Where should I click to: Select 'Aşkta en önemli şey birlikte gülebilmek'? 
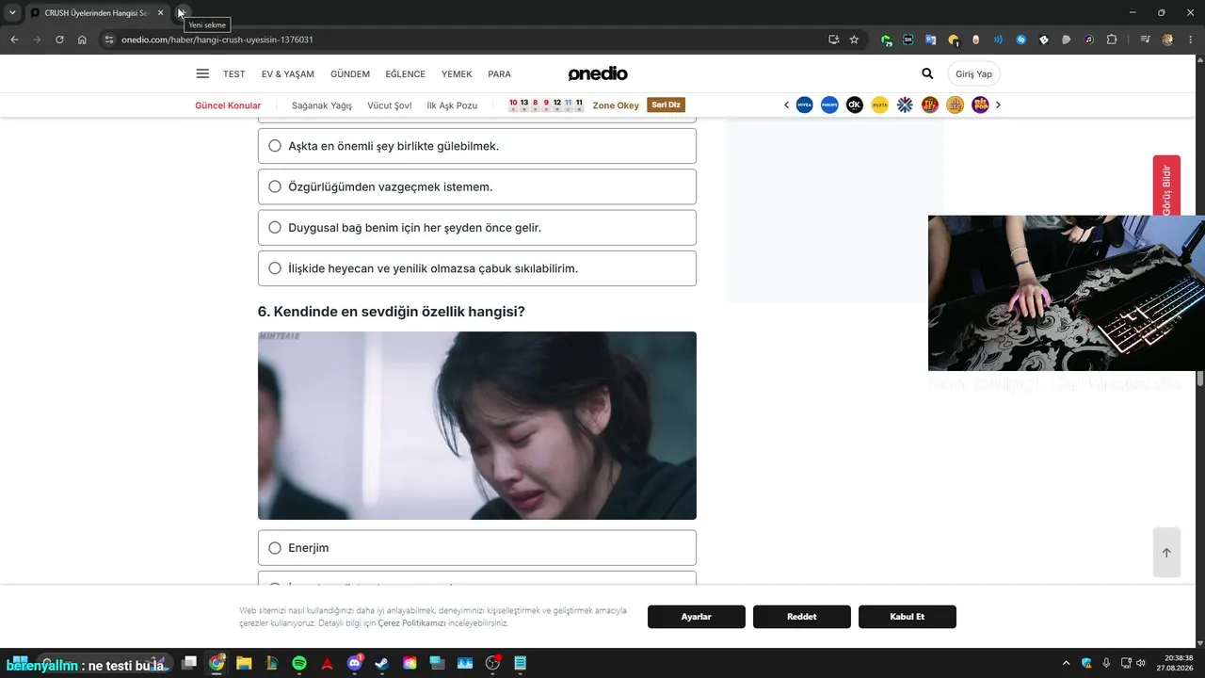(x=477, y=146)
